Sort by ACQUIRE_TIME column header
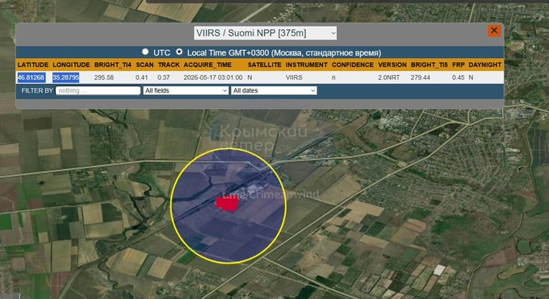549x299 pixels. (207, 64)
